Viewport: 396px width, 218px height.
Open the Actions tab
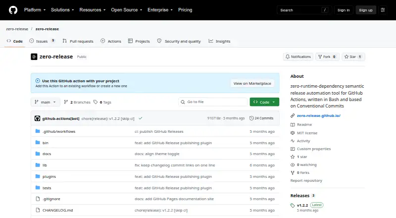111,41
